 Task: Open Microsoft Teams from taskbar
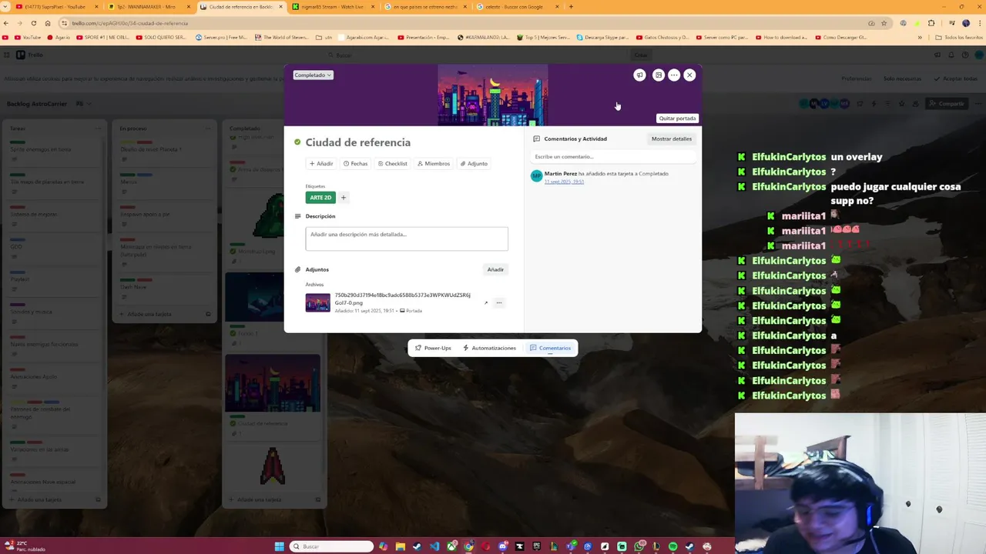571,546
